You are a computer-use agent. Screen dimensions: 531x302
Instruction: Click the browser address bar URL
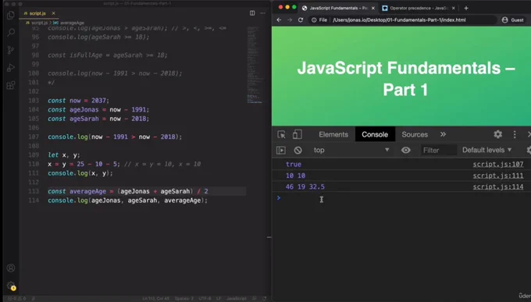(x=399, y=20)
